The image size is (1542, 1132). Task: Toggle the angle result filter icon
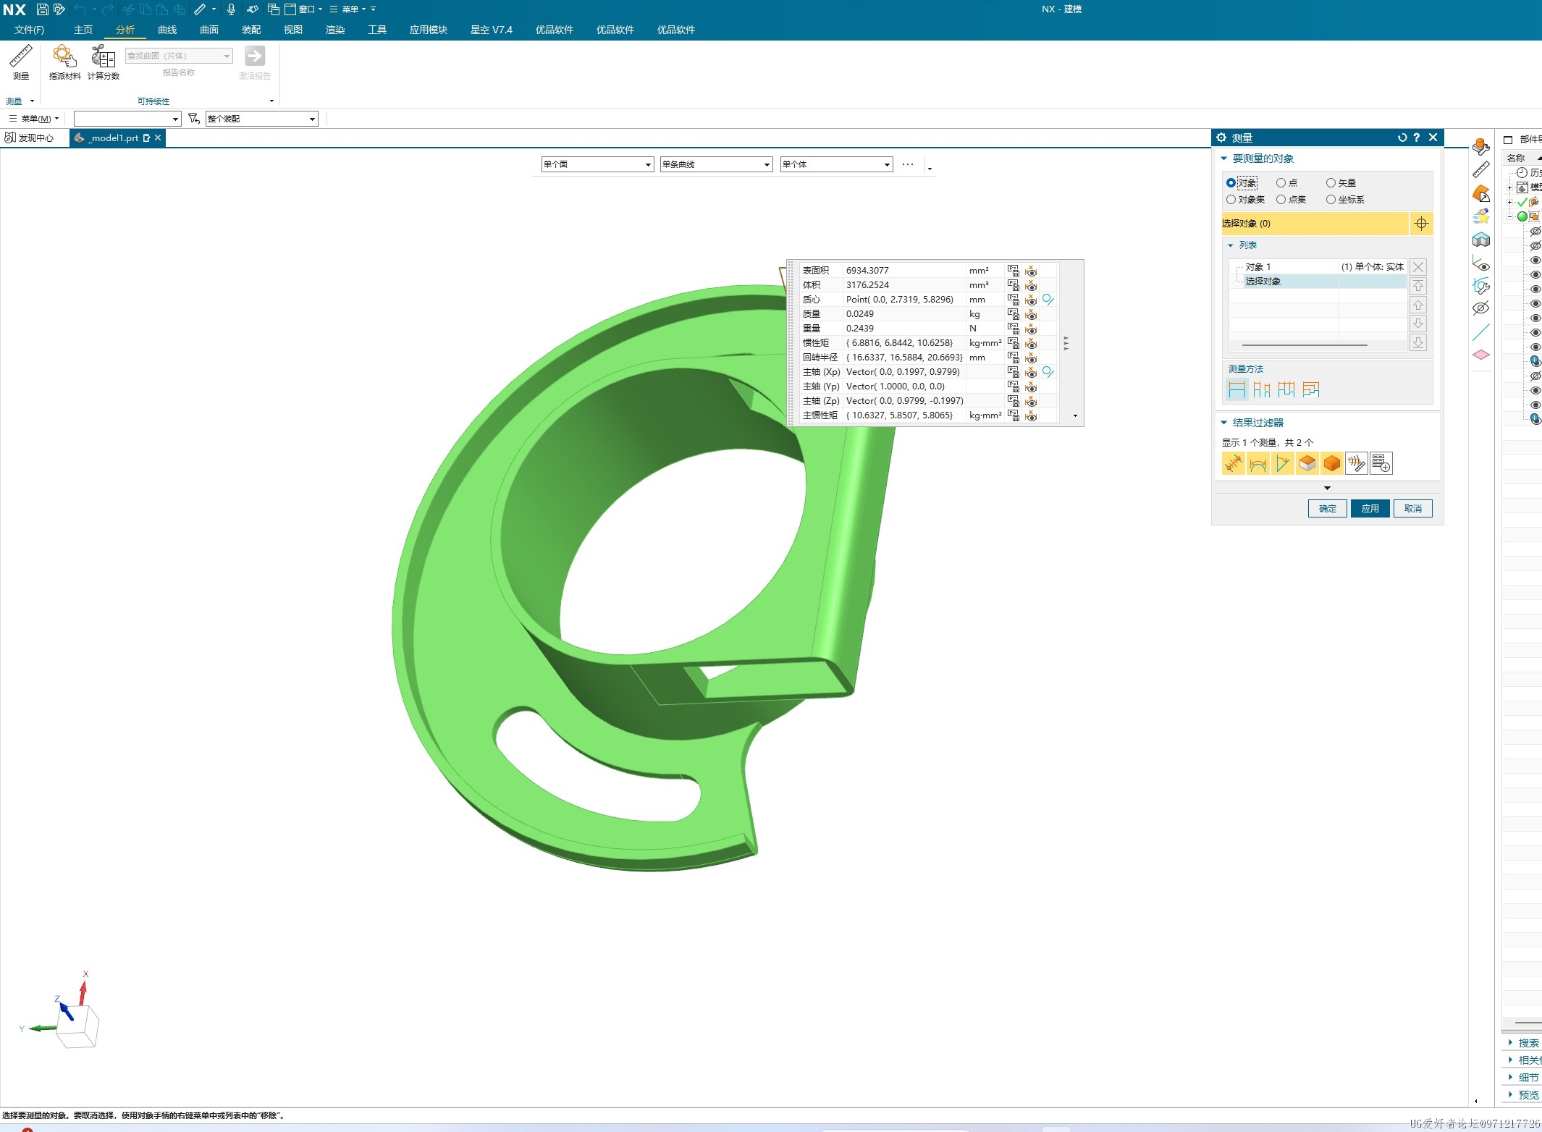pos(1283,463)
